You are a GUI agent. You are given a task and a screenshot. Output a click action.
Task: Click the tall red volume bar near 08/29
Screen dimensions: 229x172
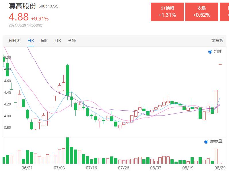tap(216, 156)
